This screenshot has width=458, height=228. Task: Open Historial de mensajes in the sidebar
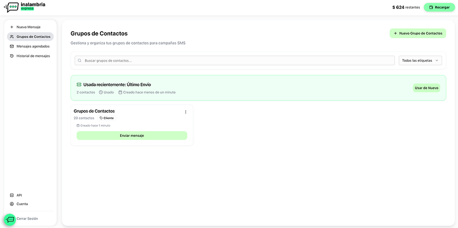(30, 56)
